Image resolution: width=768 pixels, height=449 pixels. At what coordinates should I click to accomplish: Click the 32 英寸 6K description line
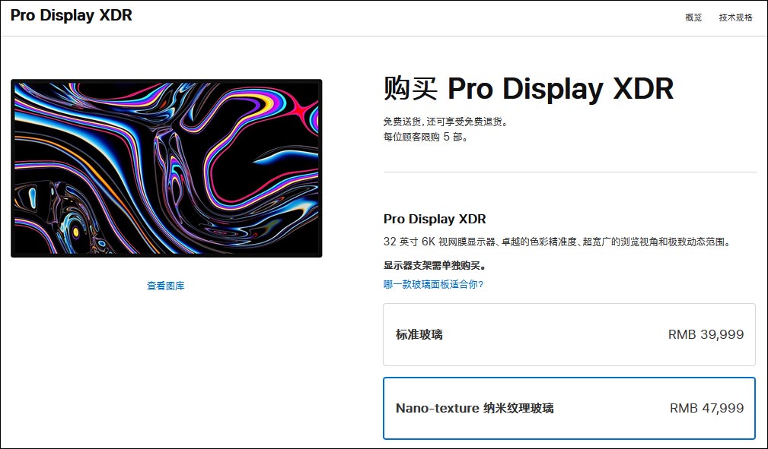(x=556, y=242)
